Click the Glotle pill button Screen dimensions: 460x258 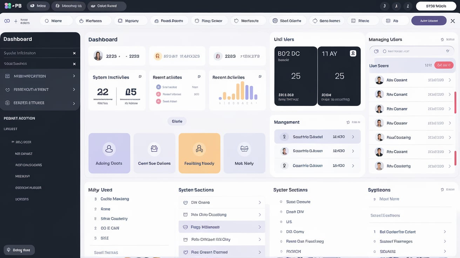click(177, 121)
